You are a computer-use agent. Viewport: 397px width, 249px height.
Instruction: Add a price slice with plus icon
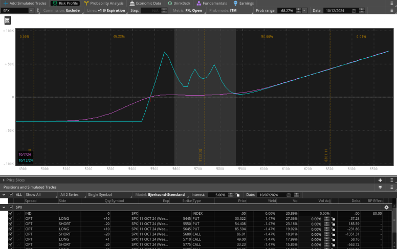pyautogui.click(x=380, y=180)
